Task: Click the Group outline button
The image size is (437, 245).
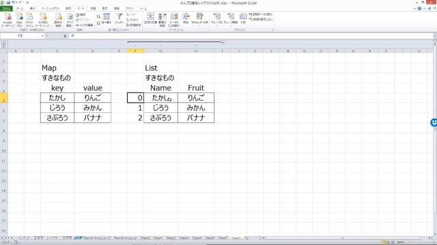Action: coord(216,19)
